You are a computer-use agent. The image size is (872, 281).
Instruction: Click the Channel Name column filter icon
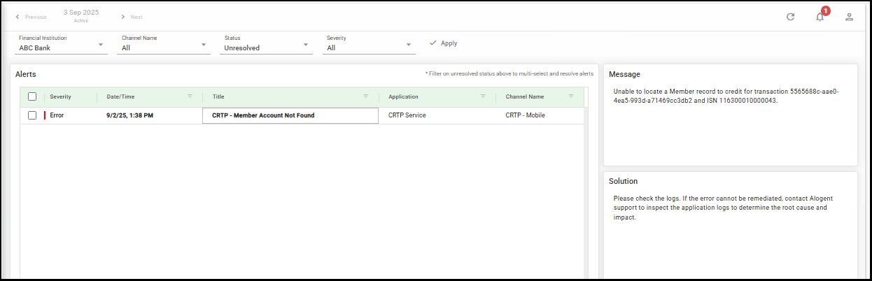tap(571, 96)
